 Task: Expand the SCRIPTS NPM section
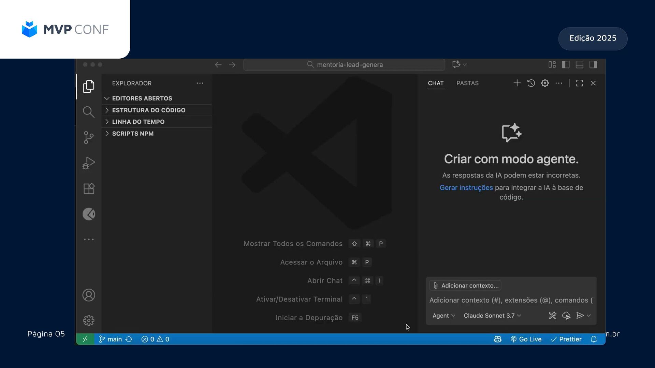pos(133,134)
